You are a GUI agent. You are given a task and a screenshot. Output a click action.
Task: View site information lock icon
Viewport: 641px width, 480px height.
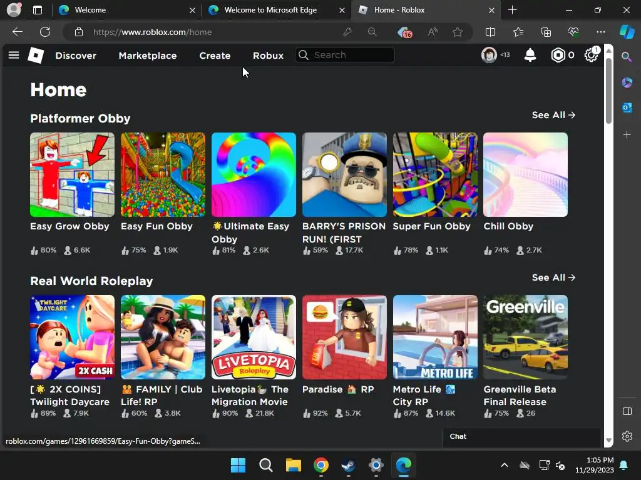tap(78, 32)
